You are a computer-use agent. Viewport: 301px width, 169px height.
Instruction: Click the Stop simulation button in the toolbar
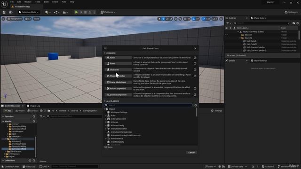tap(86, 12)
